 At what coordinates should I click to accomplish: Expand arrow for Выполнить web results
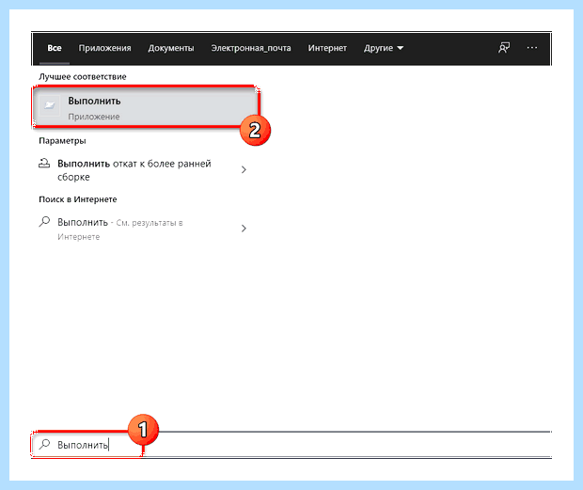(244, 229)
